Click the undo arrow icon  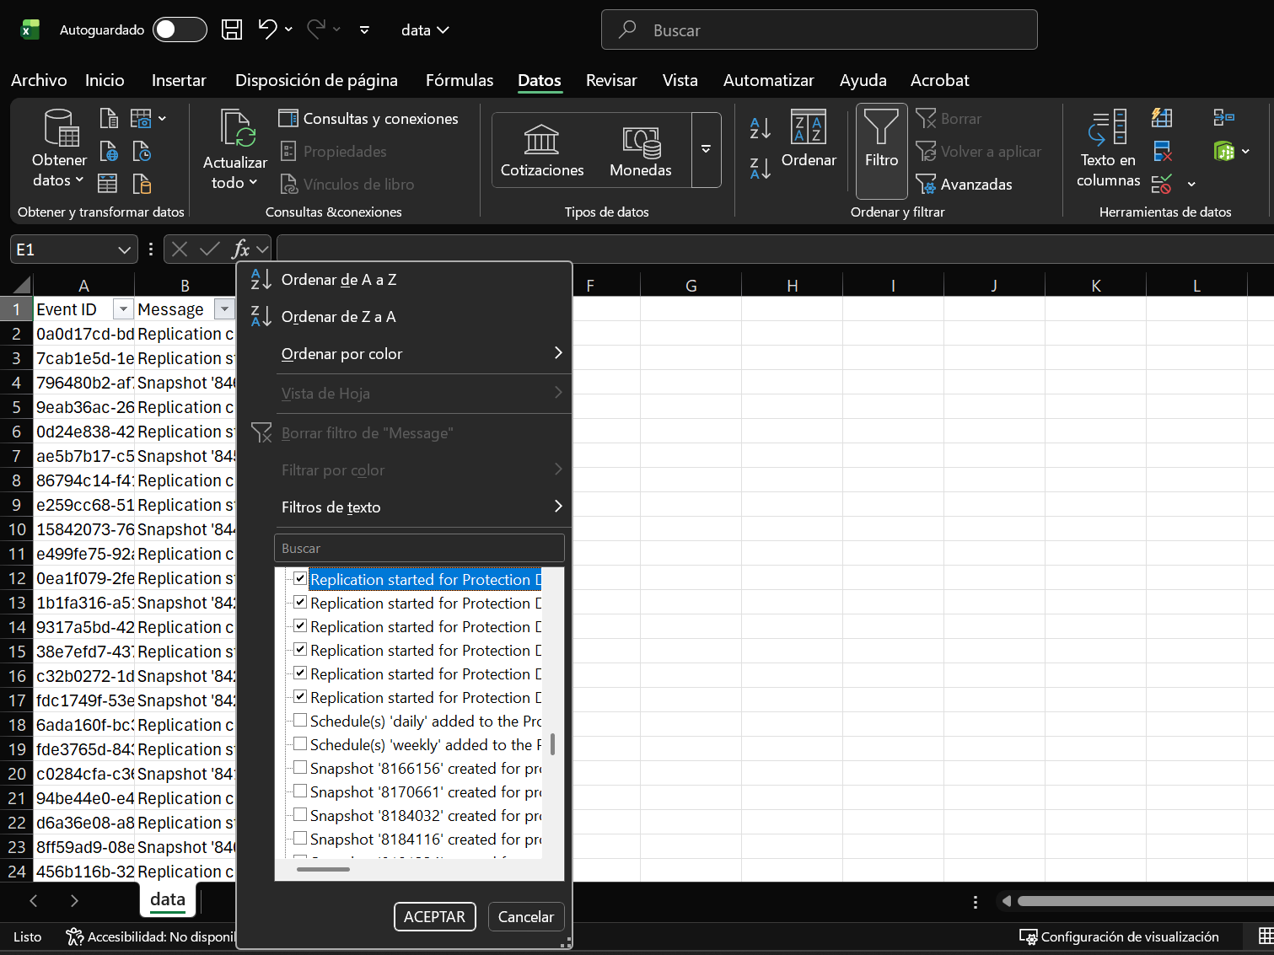[x=267, y=30]
